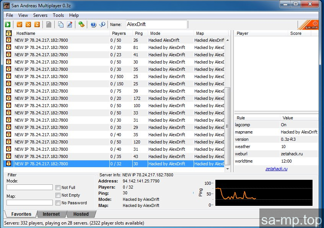The width and height of the screenshot is (324, 228).
Task: Select the weburl rule row
Action: [276, 154]
